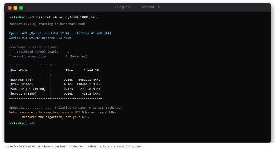Maximize the terminal with the green button

(21, 8)
